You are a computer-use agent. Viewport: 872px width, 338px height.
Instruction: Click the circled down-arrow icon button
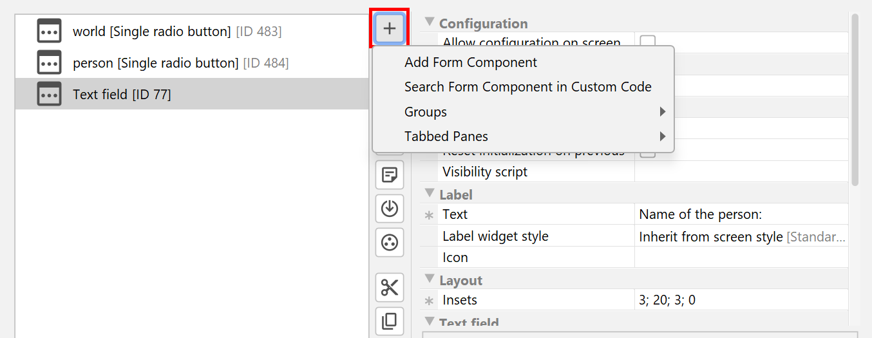[x=390, y=209]
